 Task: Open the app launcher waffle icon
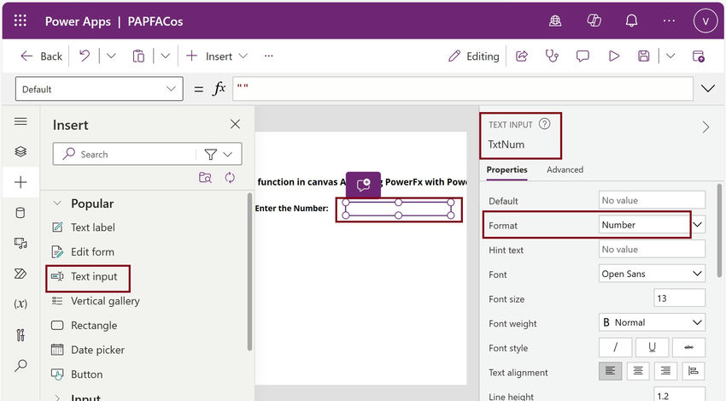(x=20, y=21)
